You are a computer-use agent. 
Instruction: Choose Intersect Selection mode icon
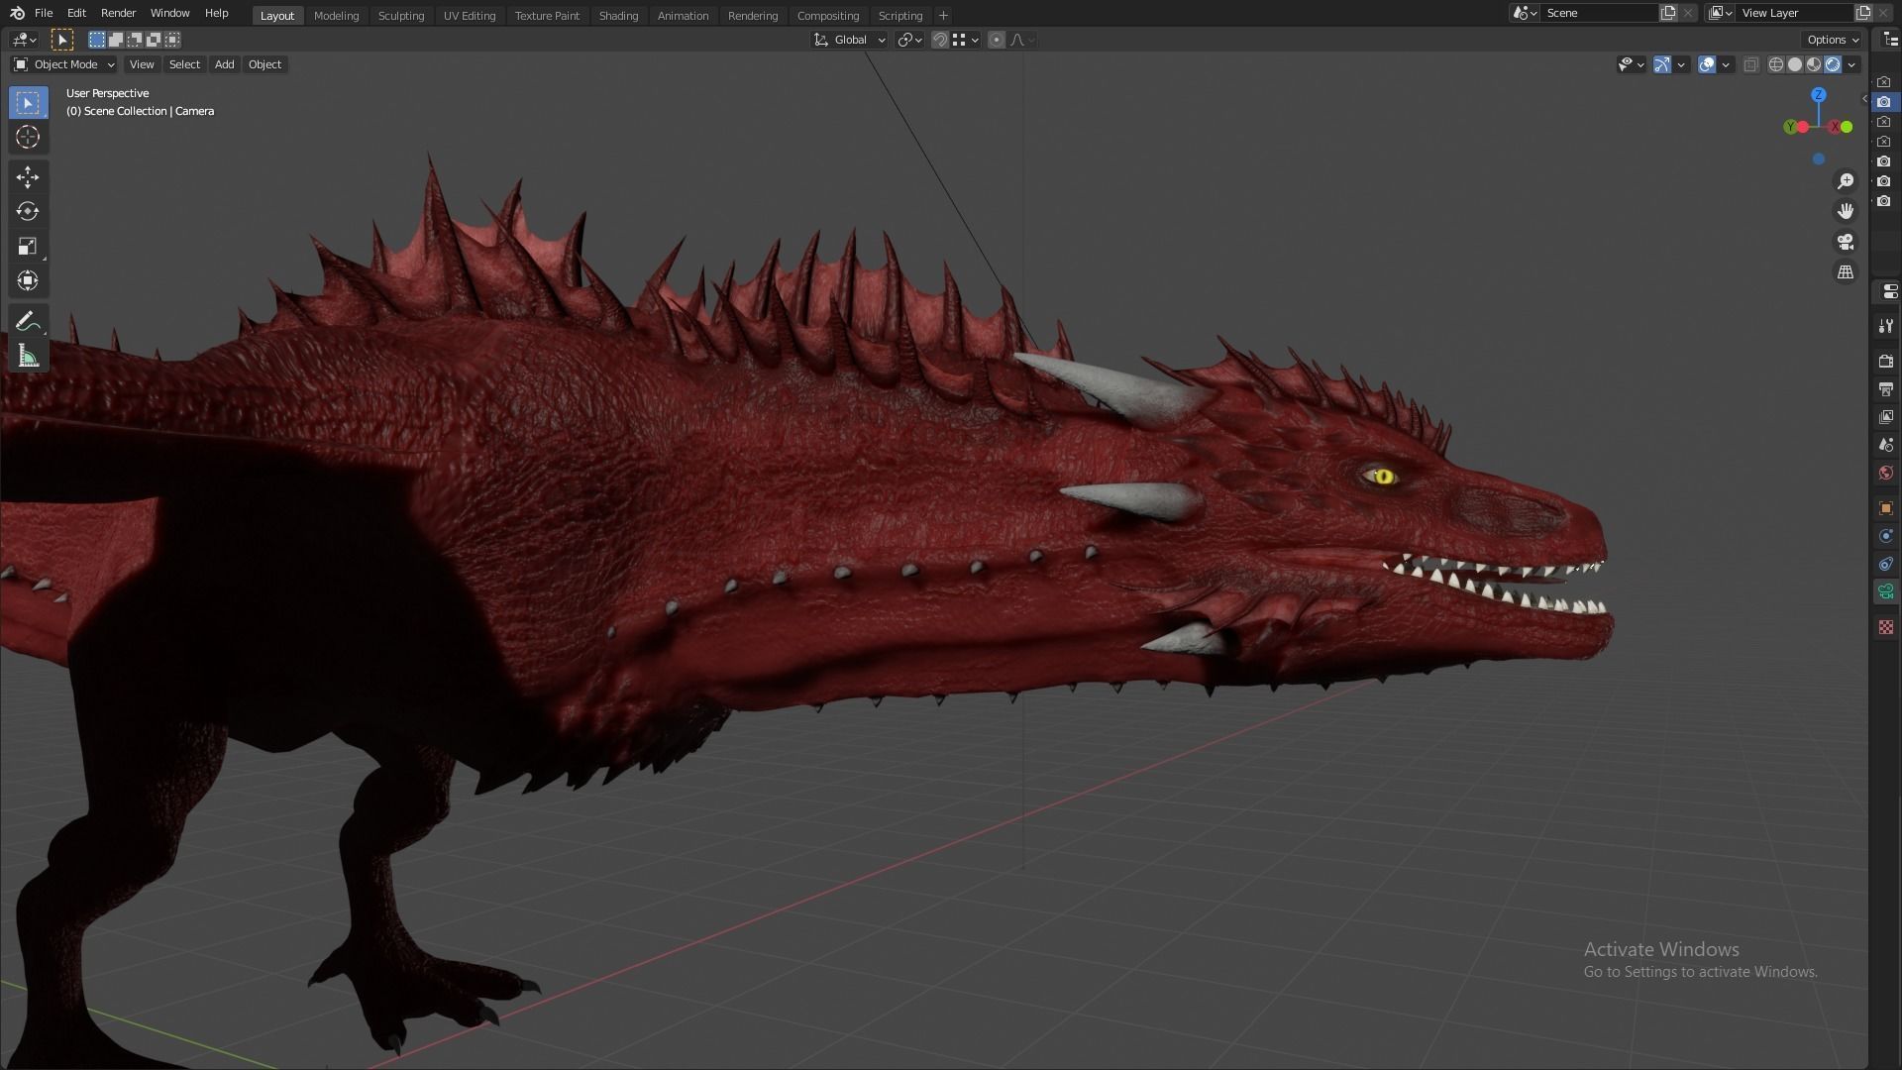[x=172, y=40]
